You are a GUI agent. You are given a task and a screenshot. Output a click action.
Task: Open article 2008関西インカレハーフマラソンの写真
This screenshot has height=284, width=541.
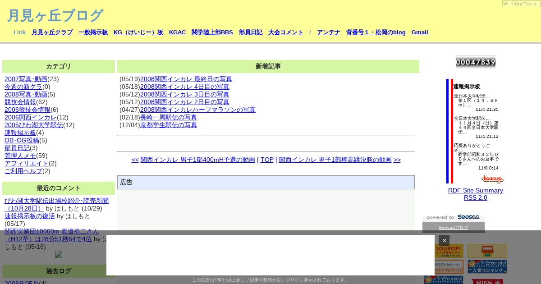198,110
